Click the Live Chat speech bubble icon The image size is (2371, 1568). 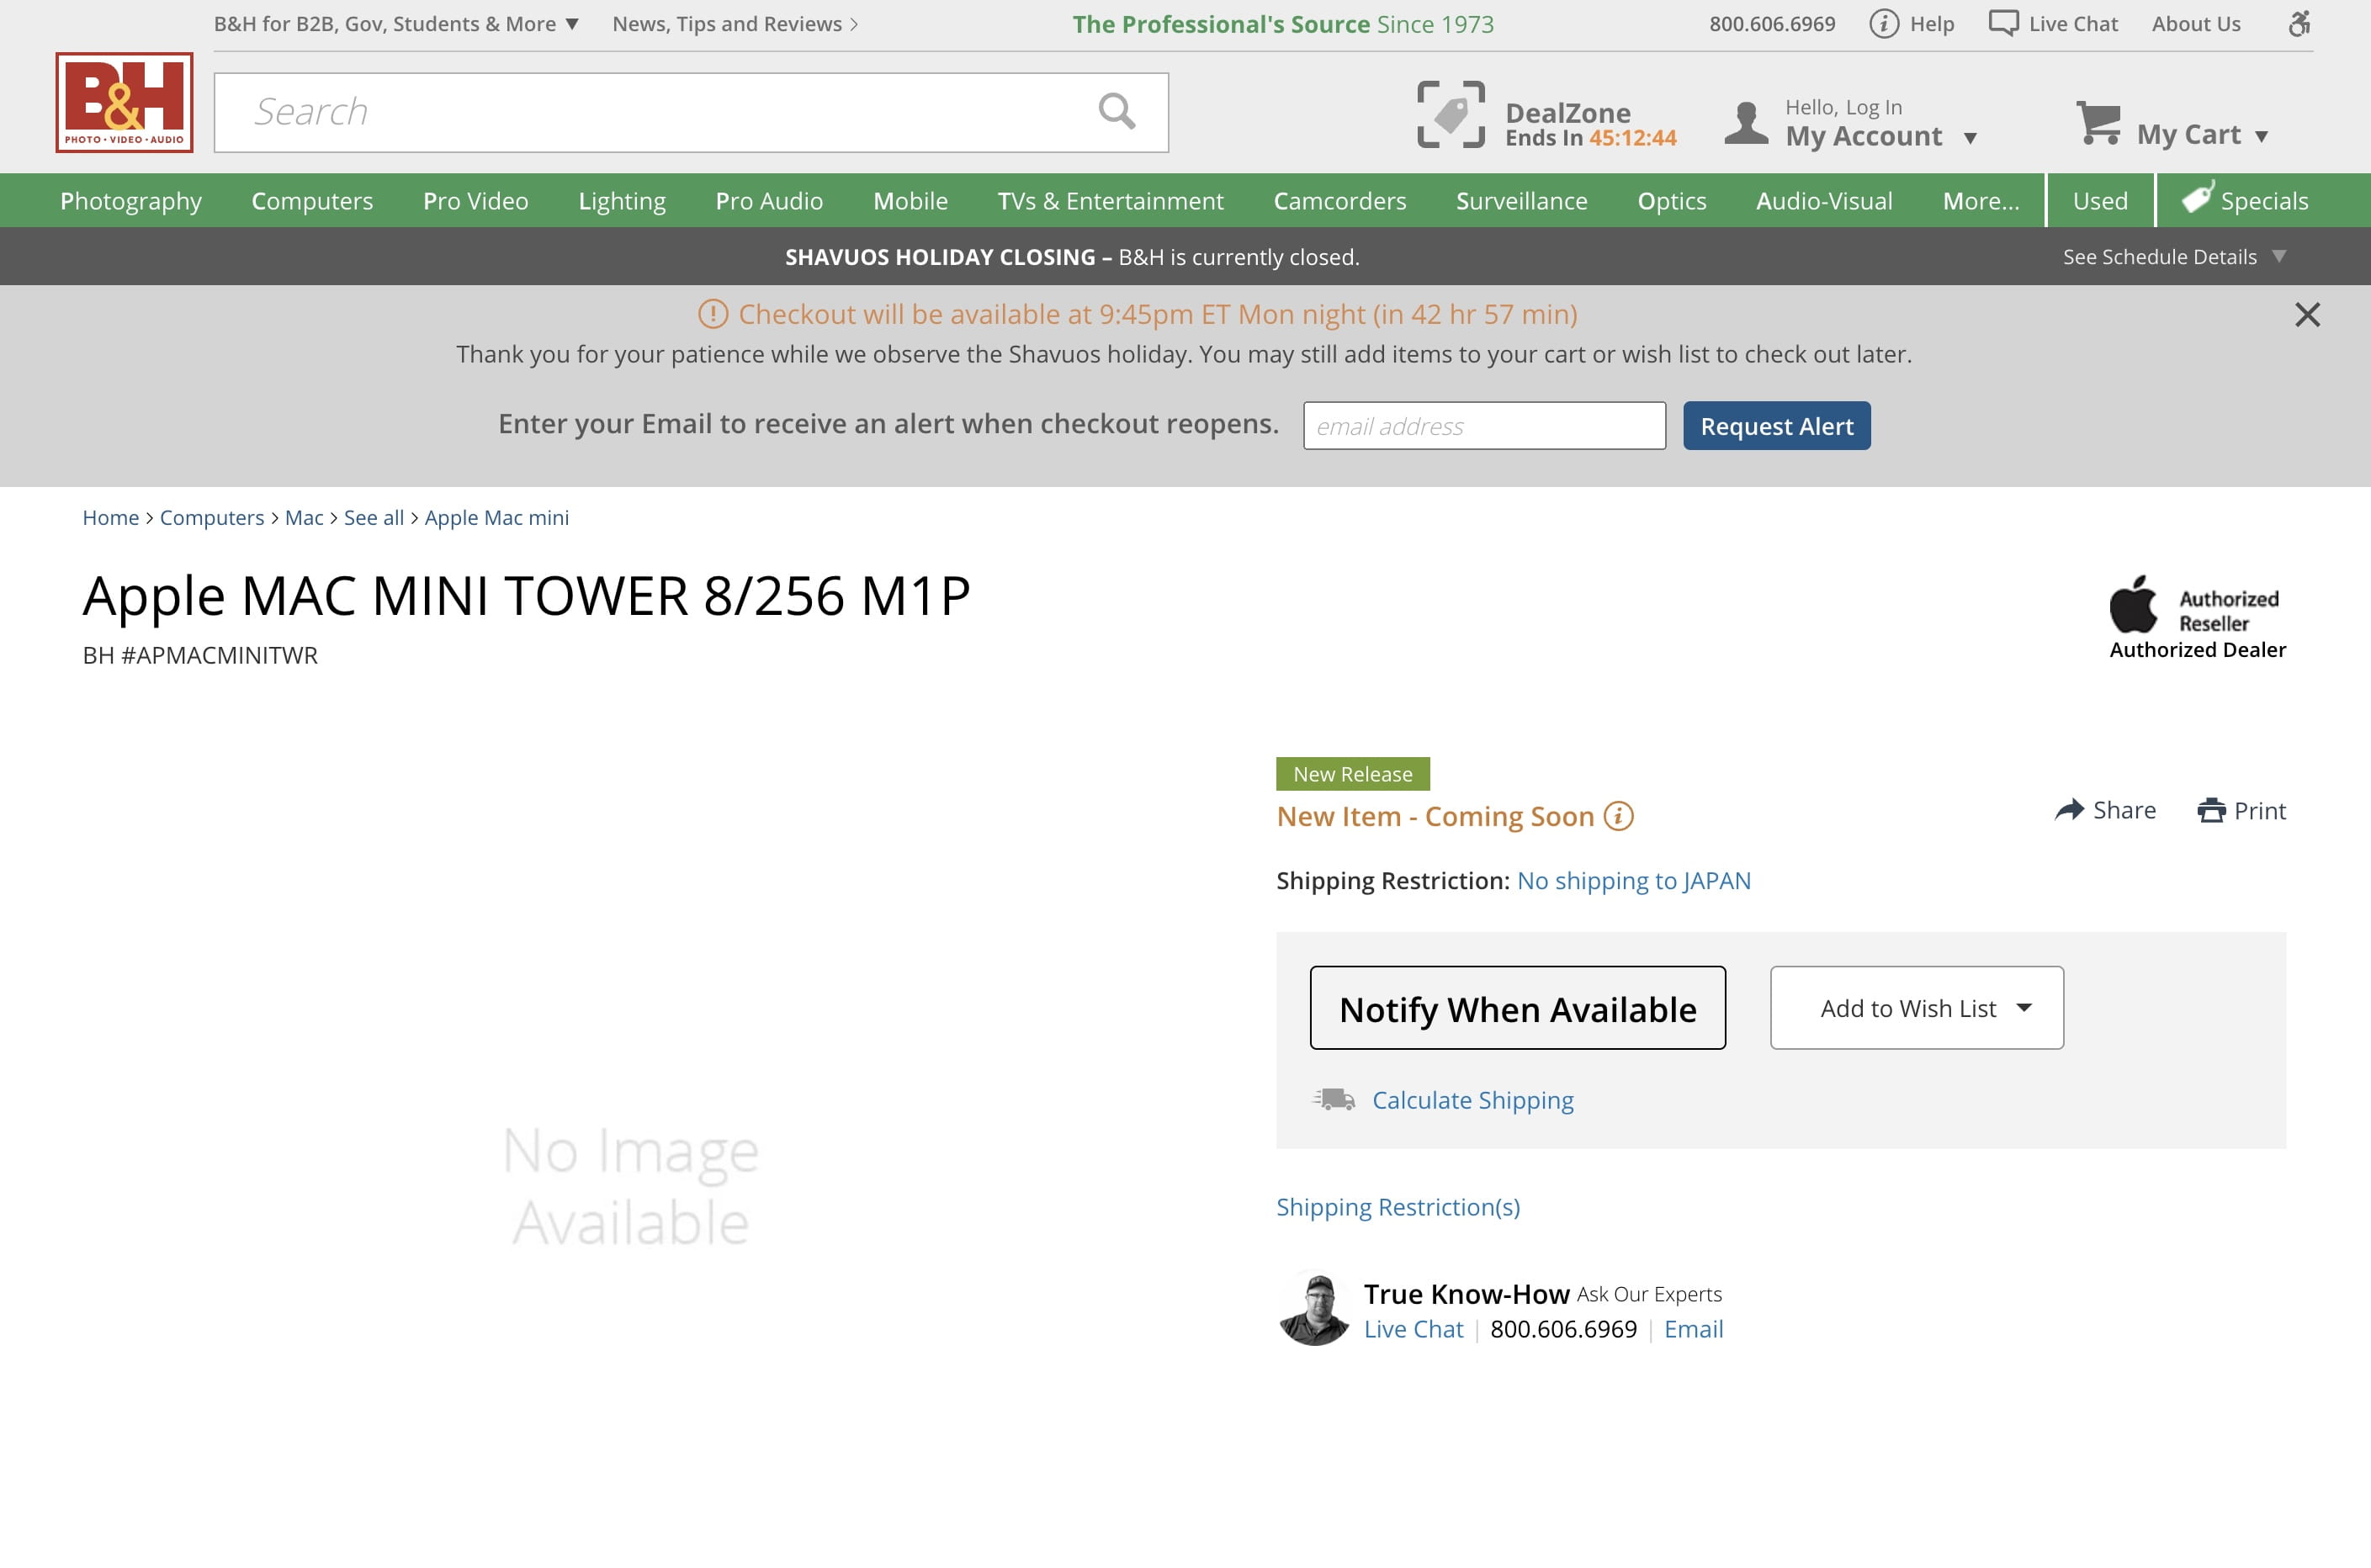tap(2003, 23)
